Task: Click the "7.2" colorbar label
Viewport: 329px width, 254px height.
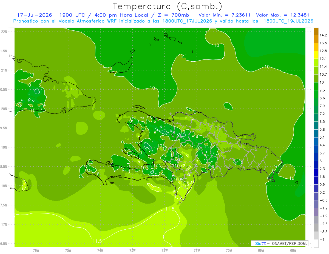Action: click(x=322, y=114)
